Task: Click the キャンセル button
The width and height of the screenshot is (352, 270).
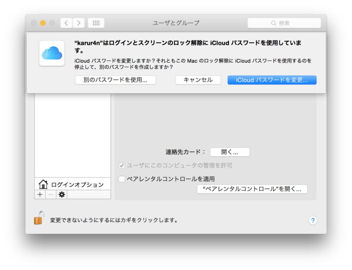Action: coord(198,80)
